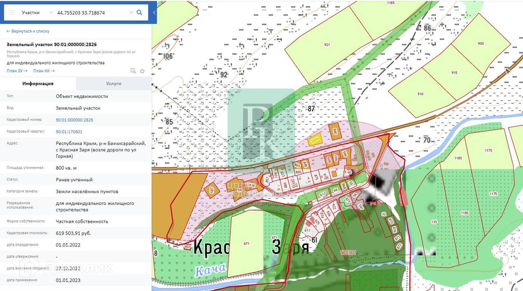This screenshot has width=523, height=291.
Task: Click the Земли населённых пунктов value
Action: (x=87, y=191)
